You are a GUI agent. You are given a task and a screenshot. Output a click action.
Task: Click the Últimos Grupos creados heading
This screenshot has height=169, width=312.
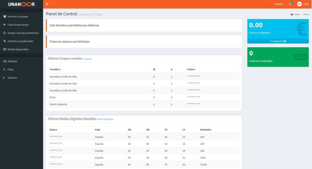click(x=65, y=59)
